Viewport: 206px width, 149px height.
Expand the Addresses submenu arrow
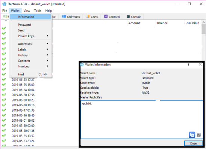point(47,43)
